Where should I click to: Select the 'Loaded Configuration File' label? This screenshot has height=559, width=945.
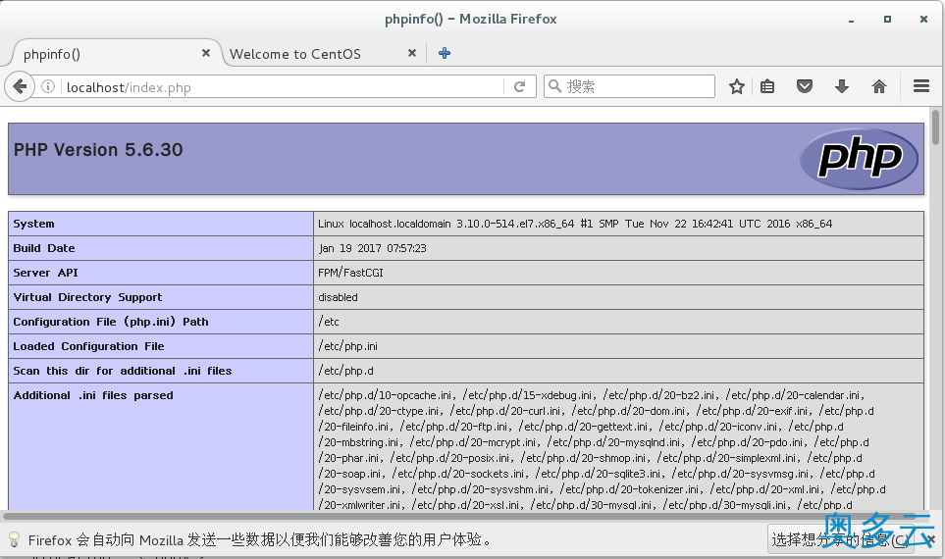coord(88,346)
